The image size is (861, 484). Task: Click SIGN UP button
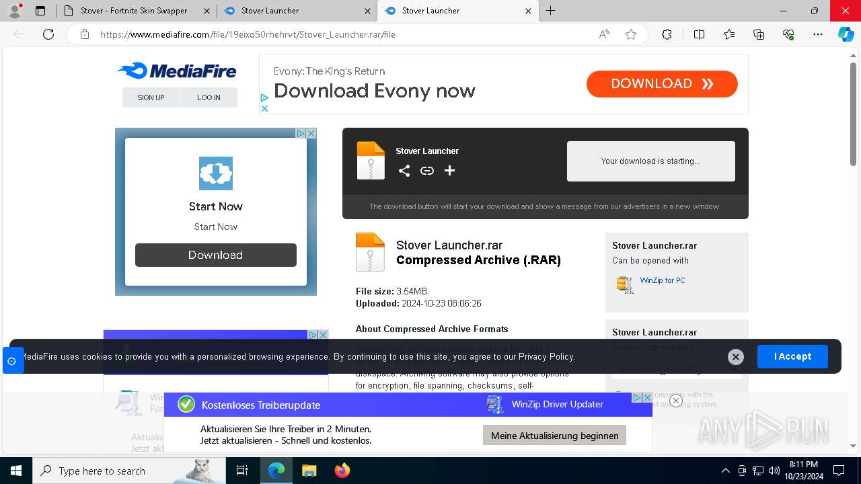pyautogui.click(x=151, y=97)
